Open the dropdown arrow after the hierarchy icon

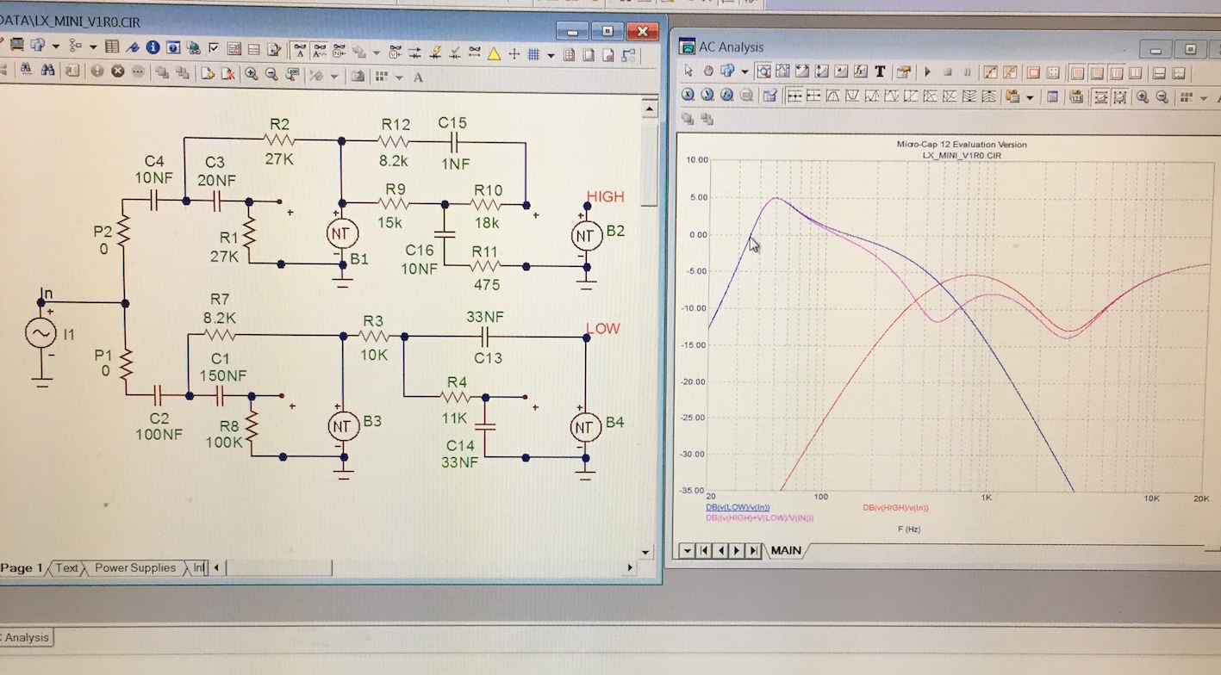click(93, 46)
